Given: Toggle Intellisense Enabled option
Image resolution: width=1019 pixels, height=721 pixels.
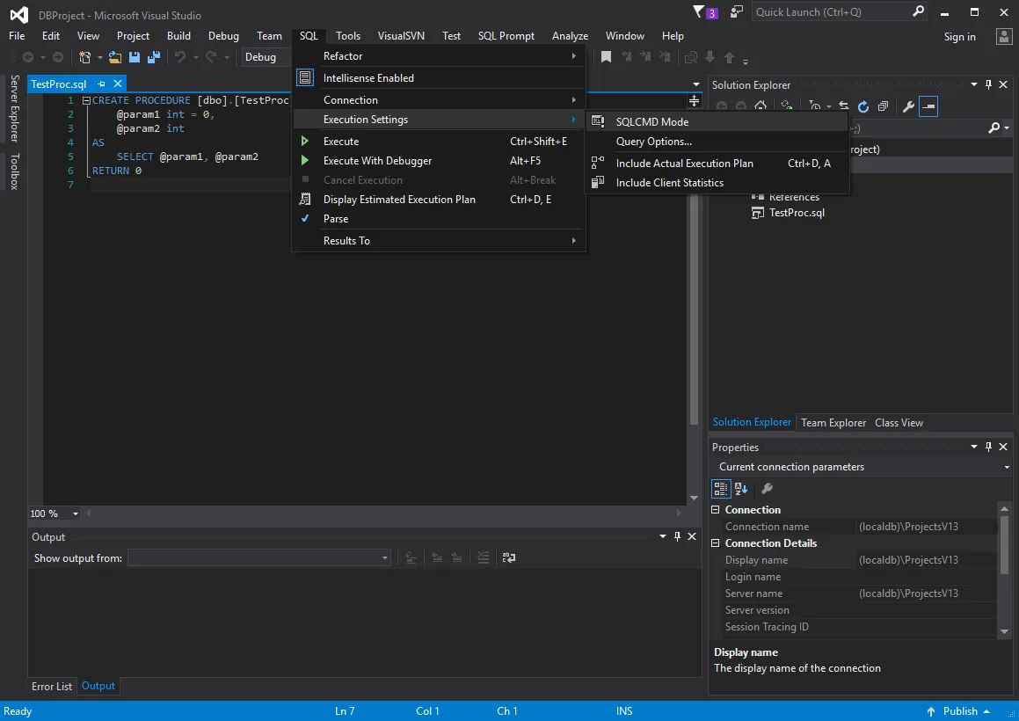Looking at the screenshot, I should (x=368, y=78).
